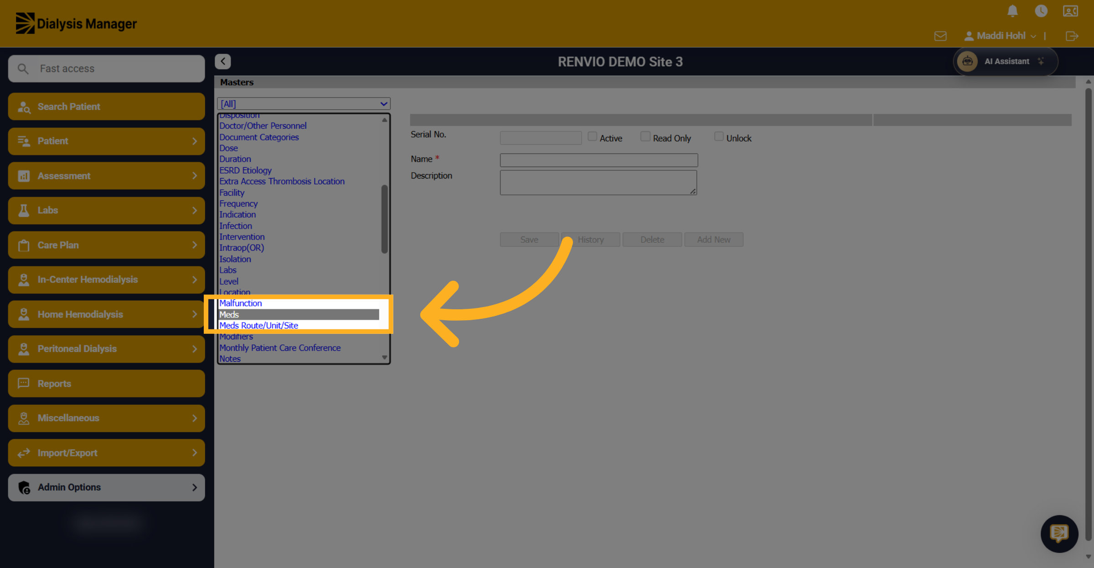Click the Save button
Viewport: 1094px width, 568px height.
pos(529,240)
